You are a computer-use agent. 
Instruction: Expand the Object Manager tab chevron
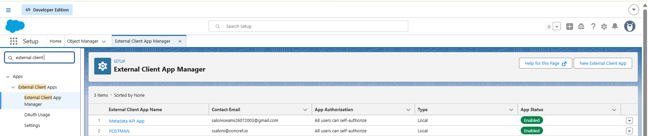pos(104,41)
